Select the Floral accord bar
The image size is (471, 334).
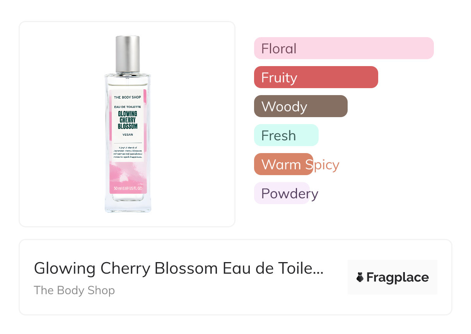(343, 48)
